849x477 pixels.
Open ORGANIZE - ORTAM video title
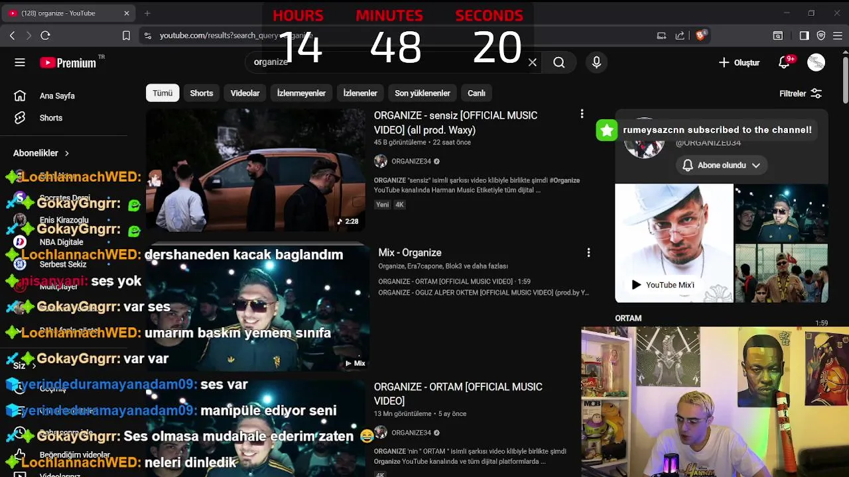pos(458,394)
